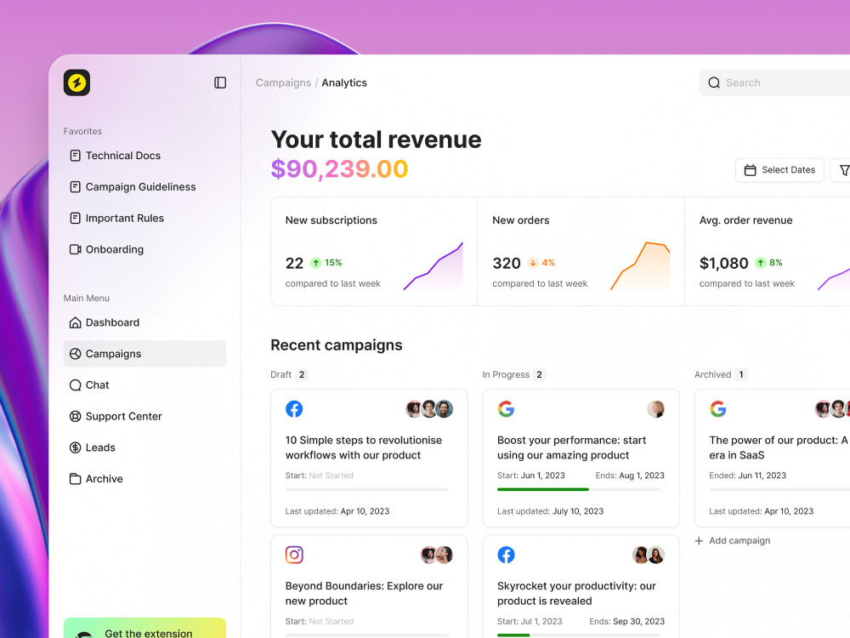850x638 pixels.
Task: Click Facebook icon on 10 Simple steps card
Action: pyautogui.click(x=294, y=409)
